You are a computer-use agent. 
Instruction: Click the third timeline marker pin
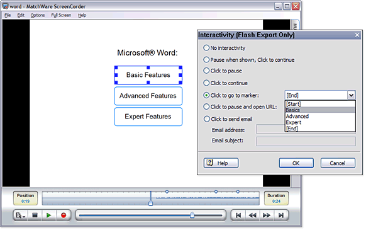(x=238, y=192)
